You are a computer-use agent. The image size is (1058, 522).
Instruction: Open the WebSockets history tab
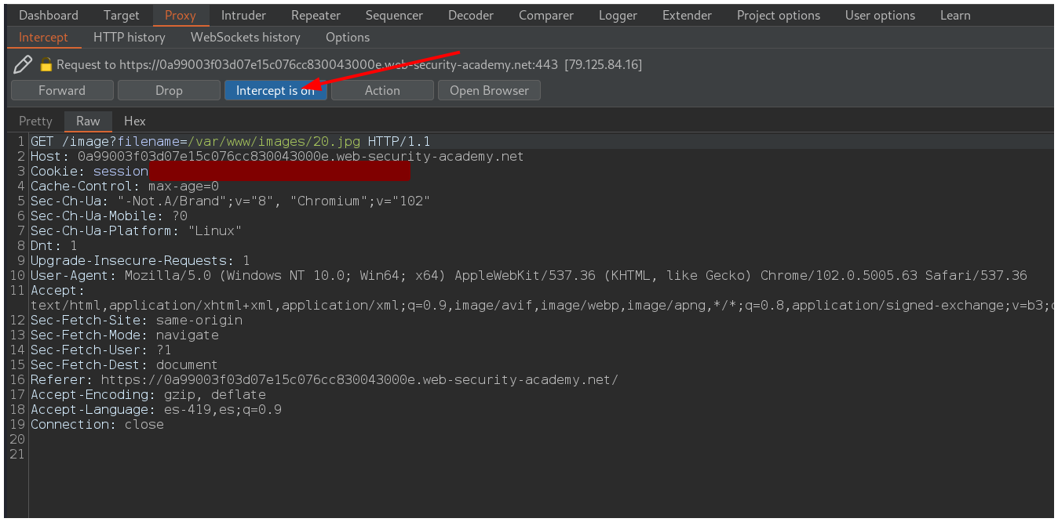245,37
